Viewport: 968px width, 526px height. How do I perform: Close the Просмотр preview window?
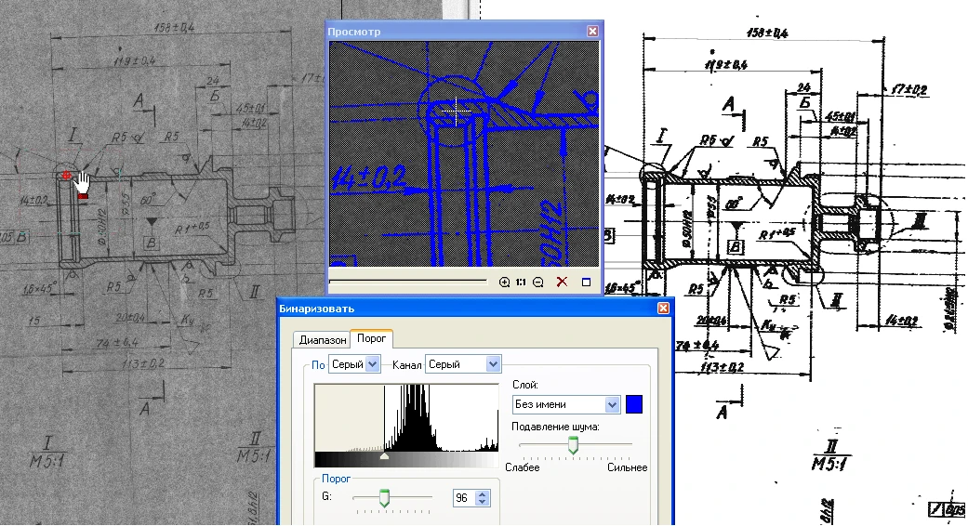[x=592, y=31]
